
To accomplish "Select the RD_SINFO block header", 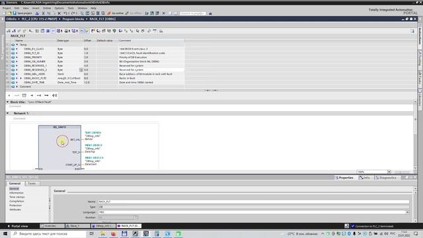I will point(59,127).
